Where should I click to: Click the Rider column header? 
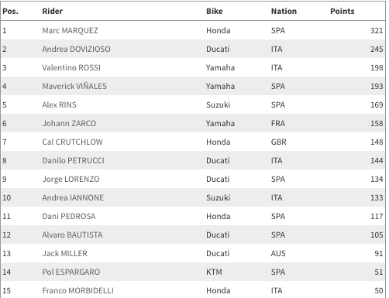53,11
